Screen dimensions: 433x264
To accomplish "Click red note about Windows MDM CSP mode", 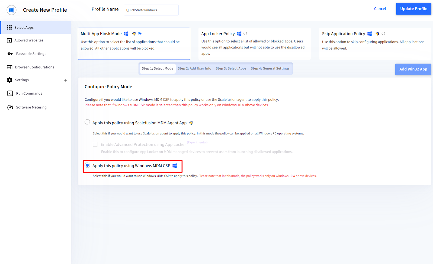I will [x=177, y=105].
